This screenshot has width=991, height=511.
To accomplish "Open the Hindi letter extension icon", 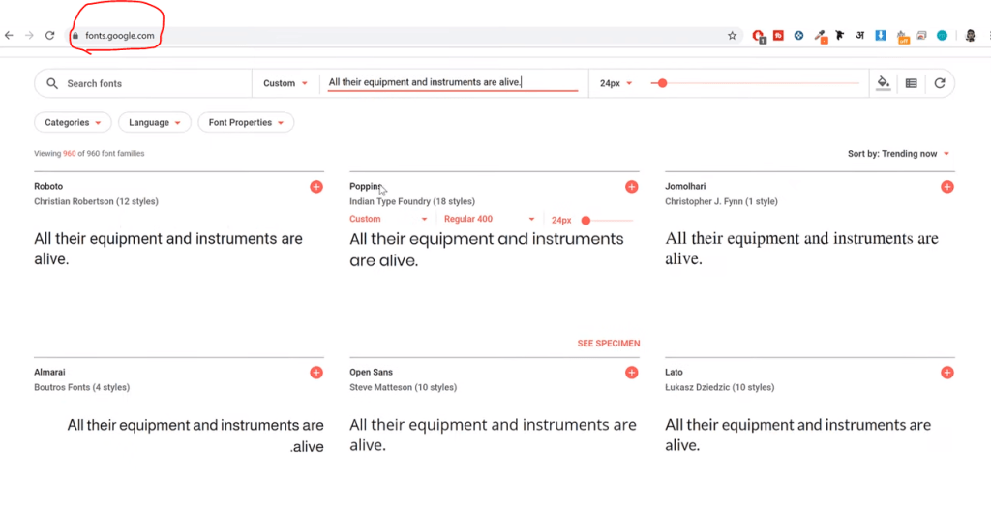I will pos(859,36).
